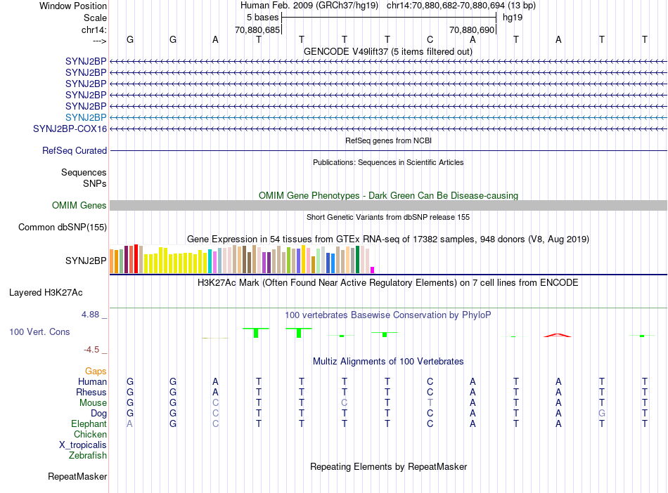The height and width of the screenshot is (493, 668).
Task: Open Gene Expression in 54 tissues GTEx title
Action: (387, 239)
